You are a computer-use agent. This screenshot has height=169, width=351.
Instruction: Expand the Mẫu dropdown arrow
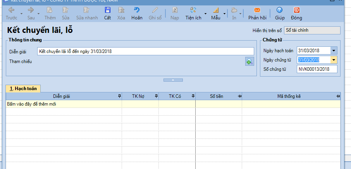[224, 14]
